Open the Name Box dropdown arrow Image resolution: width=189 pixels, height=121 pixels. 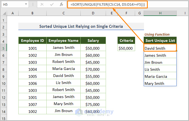click(x=26, y=5)
